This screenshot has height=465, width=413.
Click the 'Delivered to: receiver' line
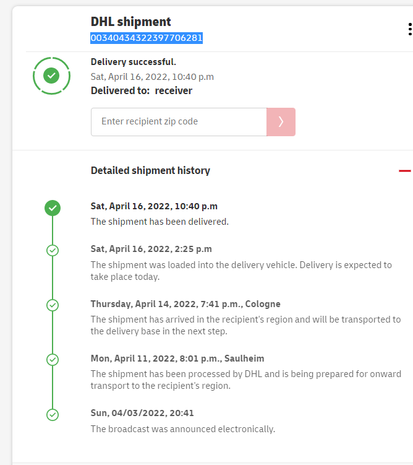[x=142, y=91]
